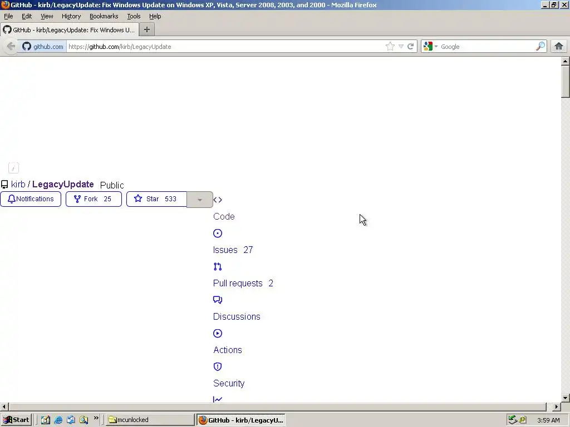Open the Tools menu
This screenshot has height=427, width=570.
coord(134,16)
